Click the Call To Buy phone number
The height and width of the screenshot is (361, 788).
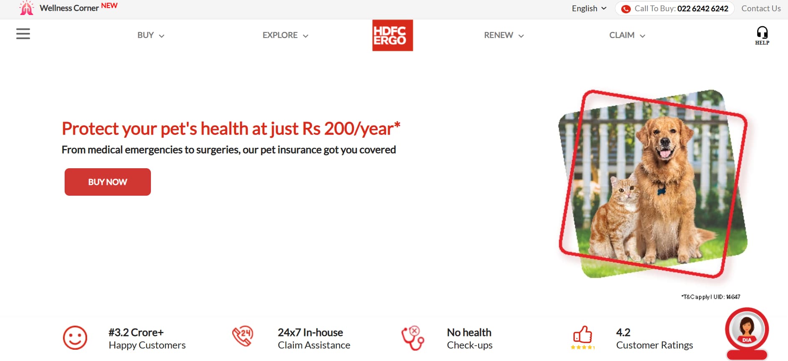point(703,8)
